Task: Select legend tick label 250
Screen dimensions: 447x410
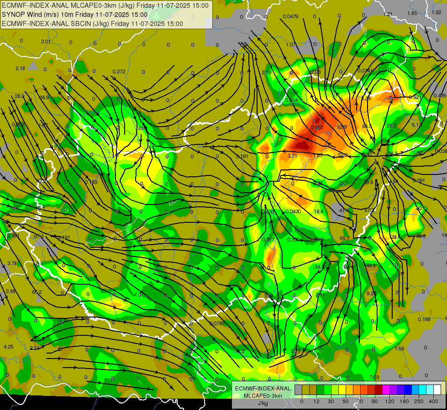Action: click(x=419, y=401)
